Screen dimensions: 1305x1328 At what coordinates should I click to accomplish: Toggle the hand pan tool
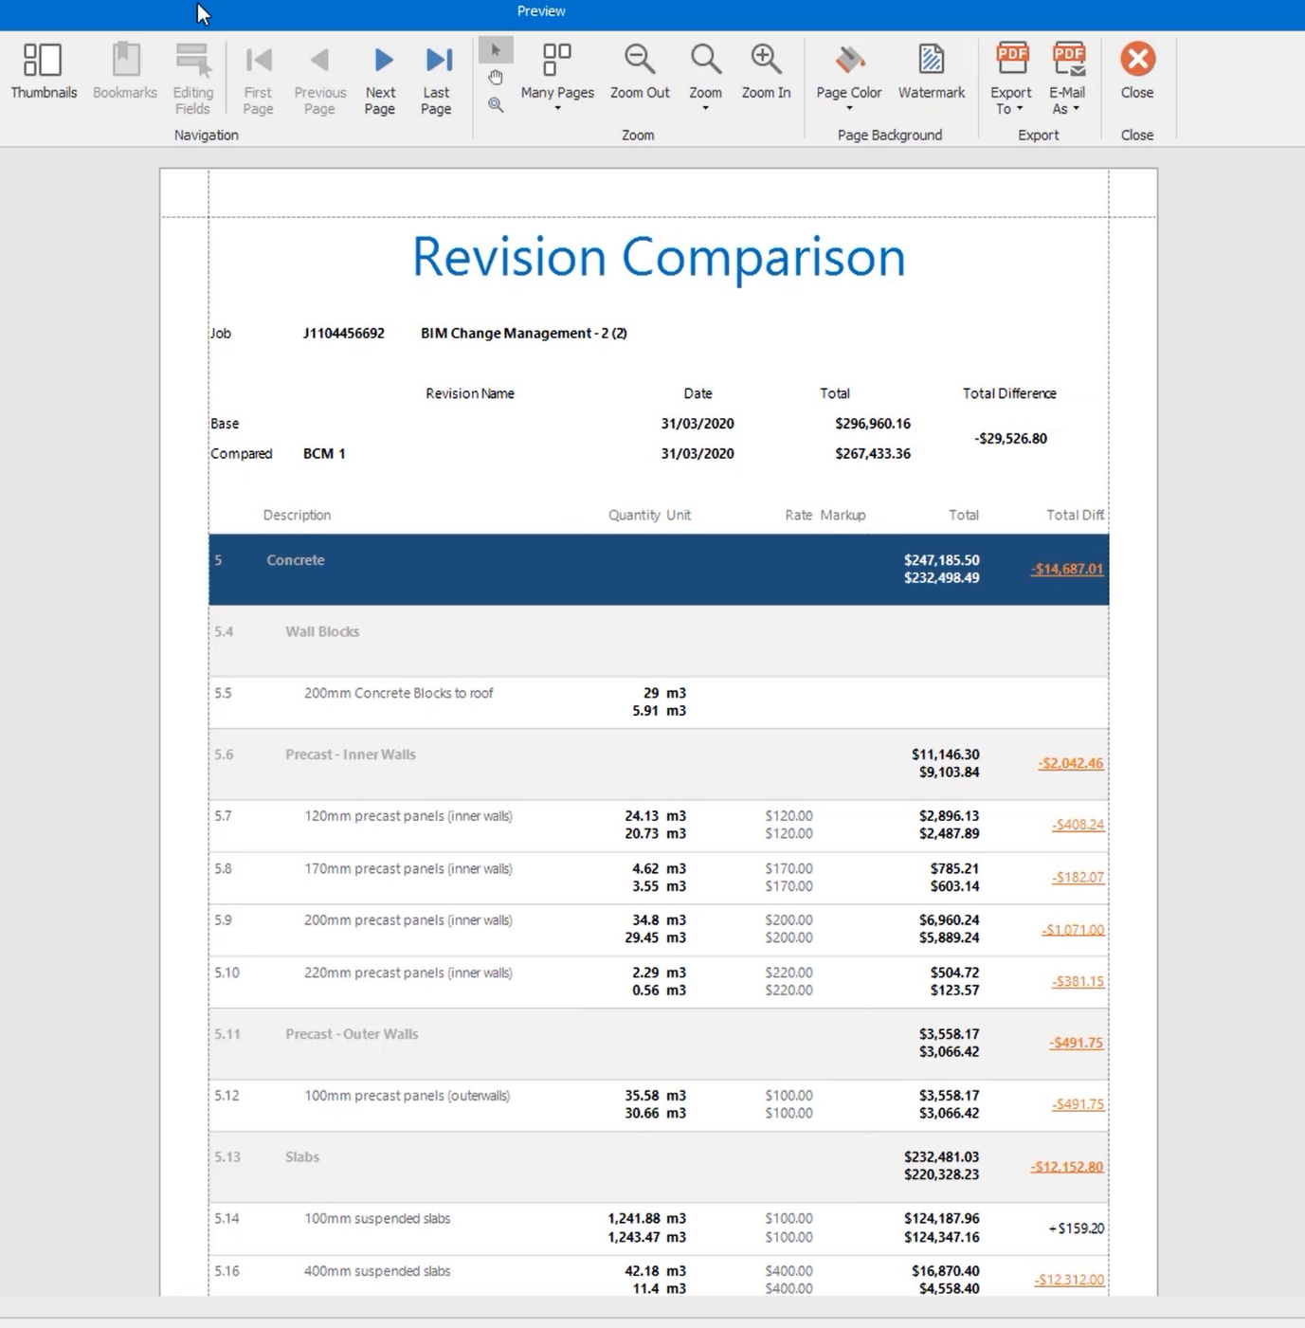tap(496, 77)
